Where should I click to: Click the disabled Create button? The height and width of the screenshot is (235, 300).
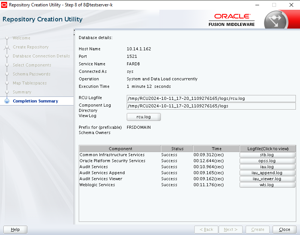click(258, 229)
